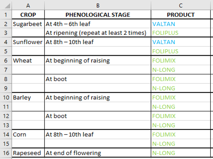Click the CROP header cell
This screenshot has height=159, width=213.
(x=28, y=15)
